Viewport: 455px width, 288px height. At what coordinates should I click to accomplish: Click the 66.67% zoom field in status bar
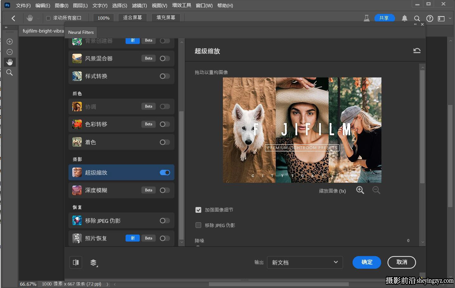click(x=28, y=284)
